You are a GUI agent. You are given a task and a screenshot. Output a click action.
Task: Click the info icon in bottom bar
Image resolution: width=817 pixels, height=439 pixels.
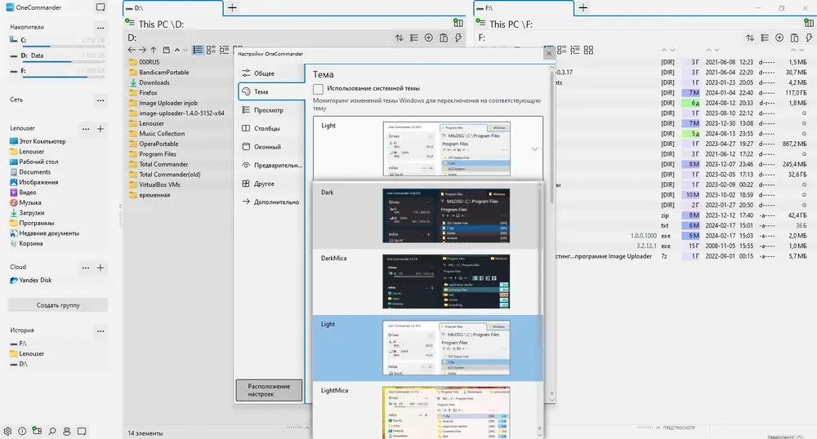[x=22, y=431]
